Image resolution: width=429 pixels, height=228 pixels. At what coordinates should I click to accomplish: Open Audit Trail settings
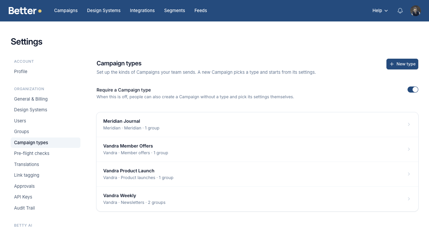coord(46,208)
